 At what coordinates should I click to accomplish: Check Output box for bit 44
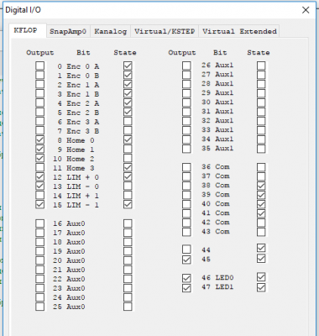click(x=186, y=249)
